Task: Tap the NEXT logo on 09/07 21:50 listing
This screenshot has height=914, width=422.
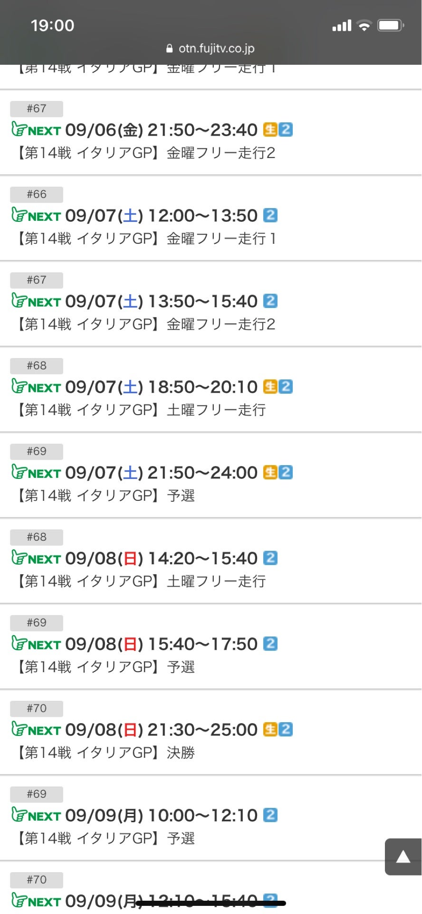Action: coord(36,473)
